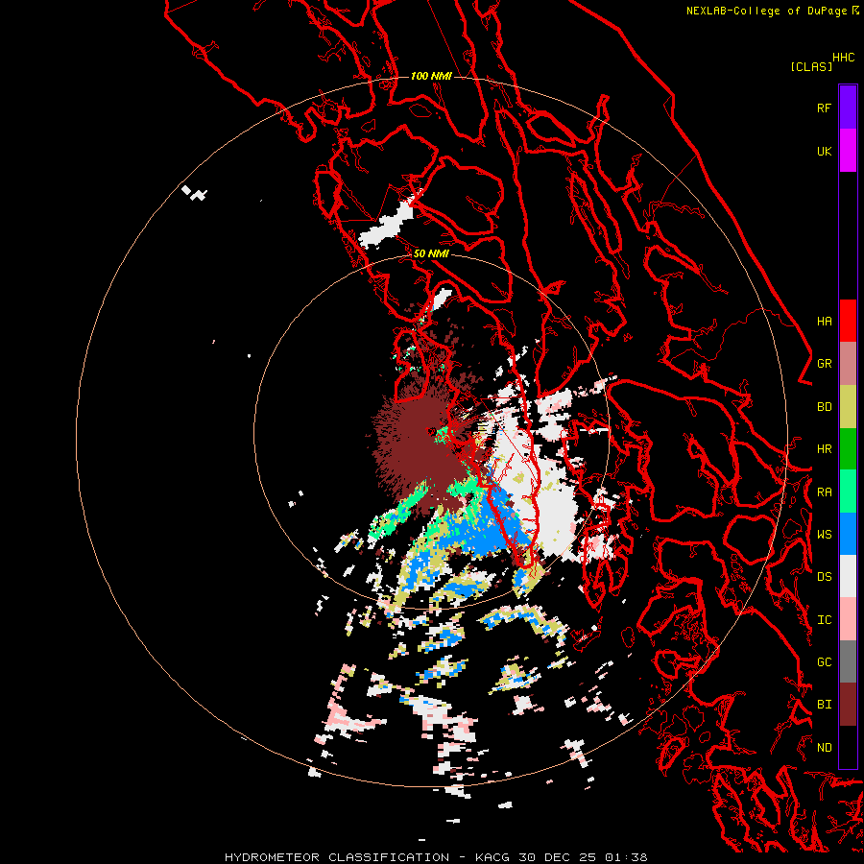Screen dimensions: 864x864
Task: Click the large blue wet snow area
Action: tap(485, 529)
